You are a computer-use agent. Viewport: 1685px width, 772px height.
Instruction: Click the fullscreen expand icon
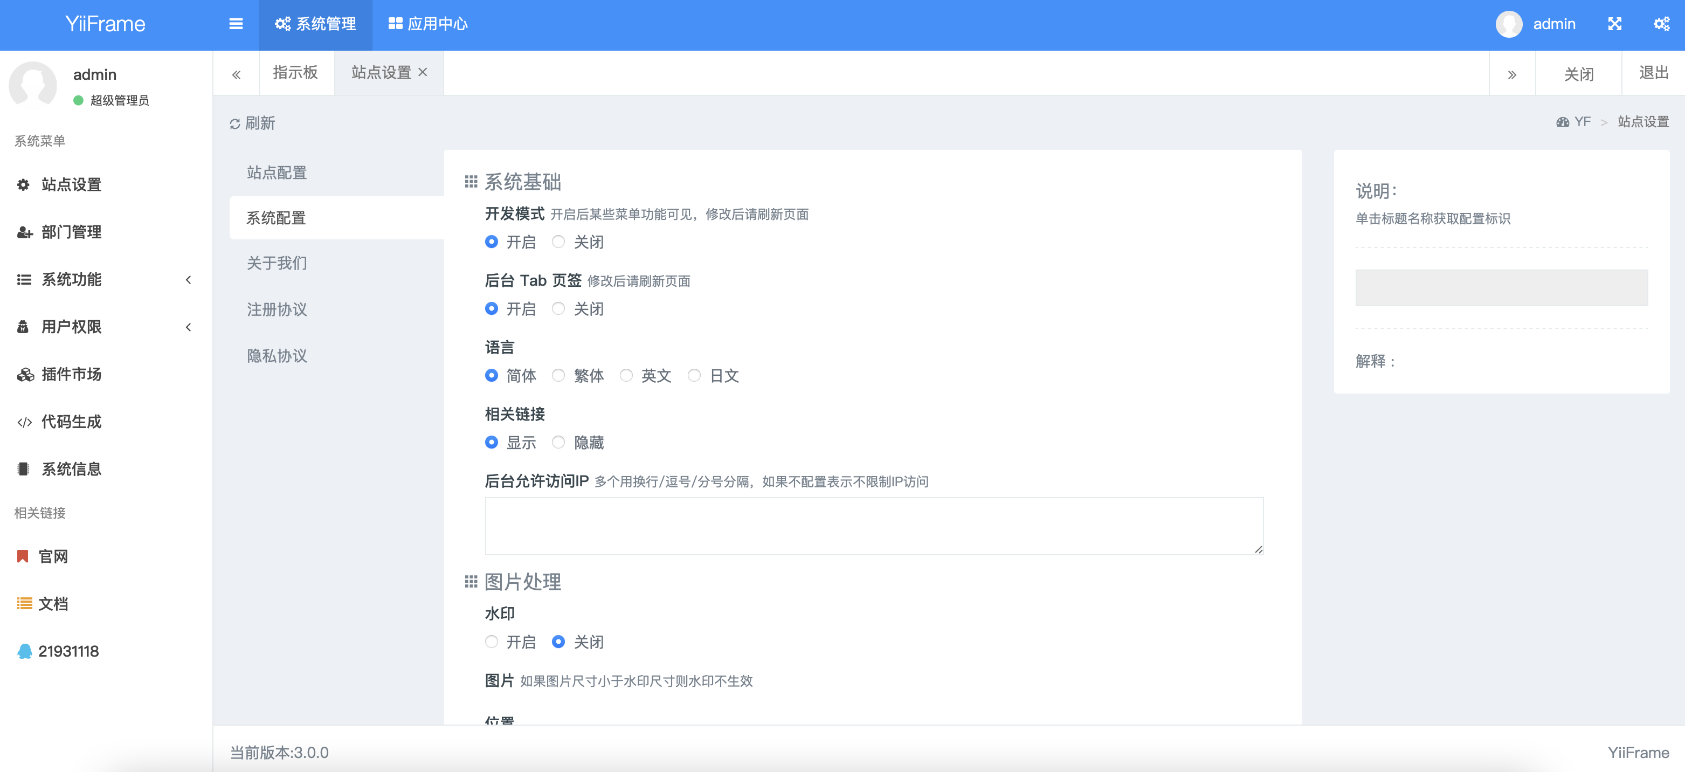[x=1614, y=24]
